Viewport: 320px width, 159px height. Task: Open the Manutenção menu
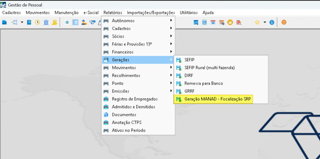pyautogui.click(x=66, y=13)
